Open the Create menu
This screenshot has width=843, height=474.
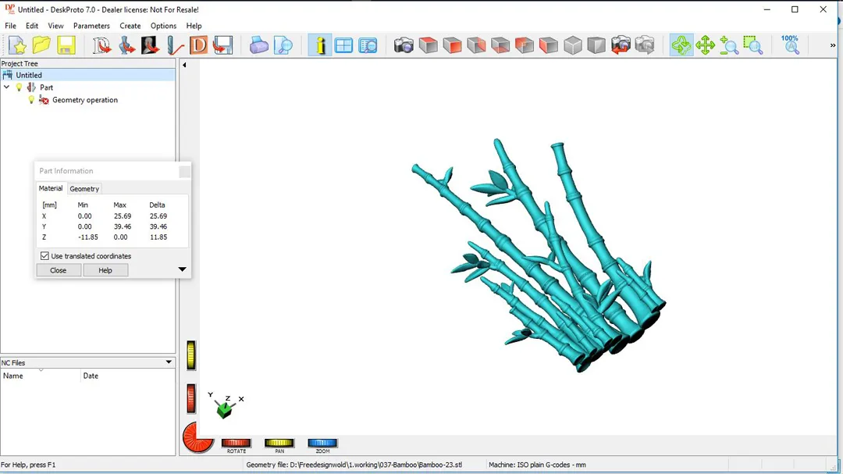click(130, 26)
